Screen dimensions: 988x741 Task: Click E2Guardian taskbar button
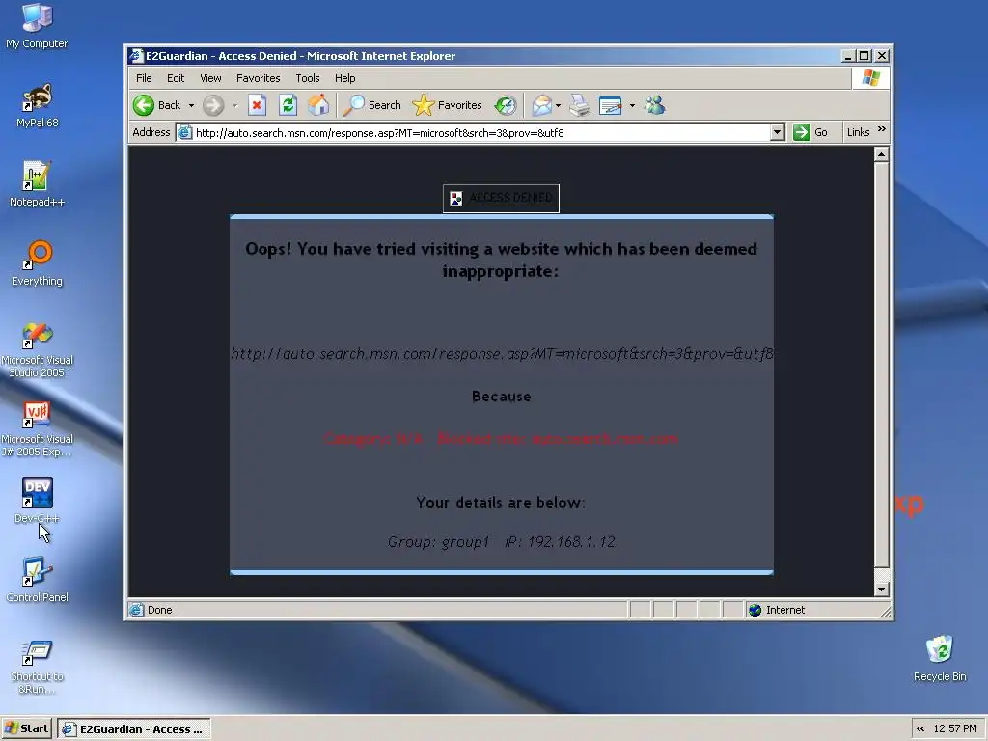pos(134,729)
